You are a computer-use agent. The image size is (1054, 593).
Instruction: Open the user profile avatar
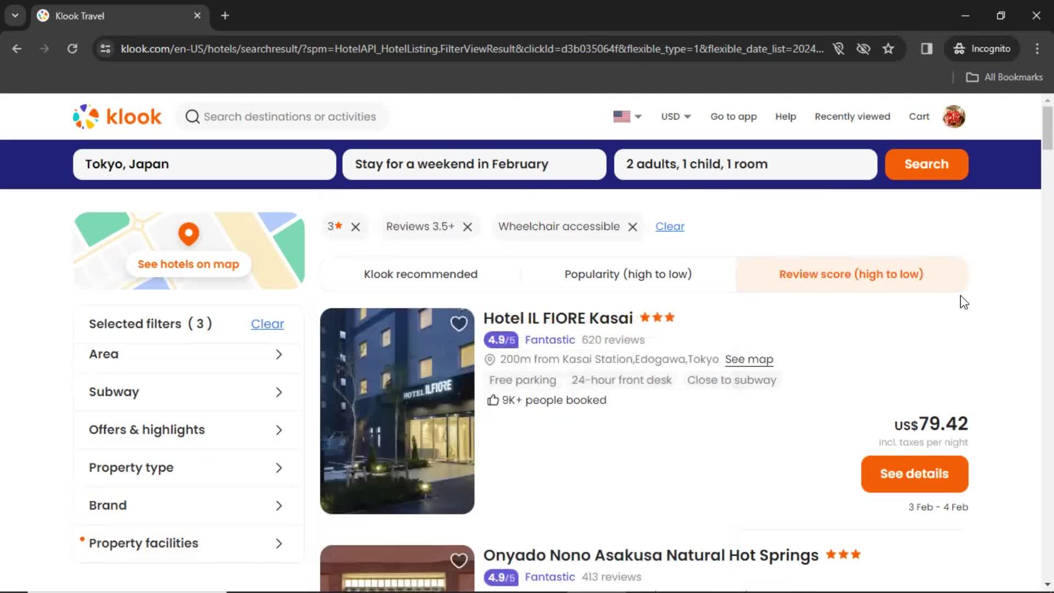(954, 116)
